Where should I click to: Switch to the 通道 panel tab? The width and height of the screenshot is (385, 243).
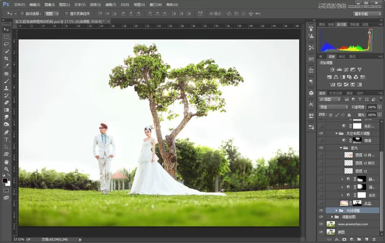tap(350, 93)
